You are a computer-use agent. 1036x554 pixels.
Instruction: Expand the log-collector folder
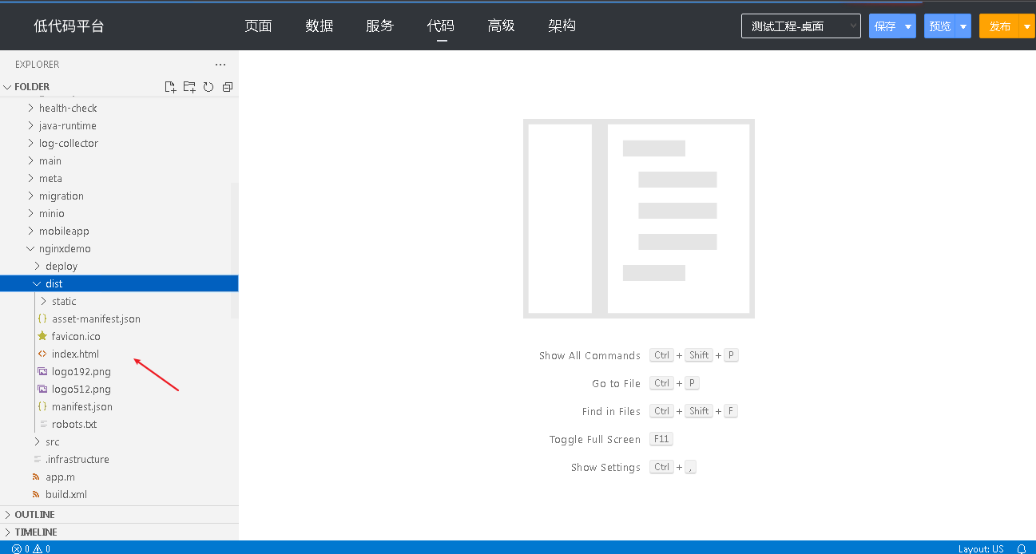[30, 143]
